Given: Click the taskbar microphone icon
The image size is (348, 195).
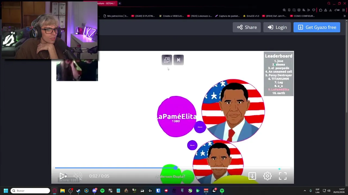Looking at the screenshot, I should pos(310,191).
